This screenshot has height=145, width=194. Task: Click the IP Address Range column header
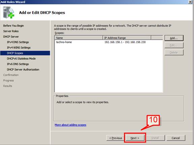pyautogui.click(x=127, y=38)
